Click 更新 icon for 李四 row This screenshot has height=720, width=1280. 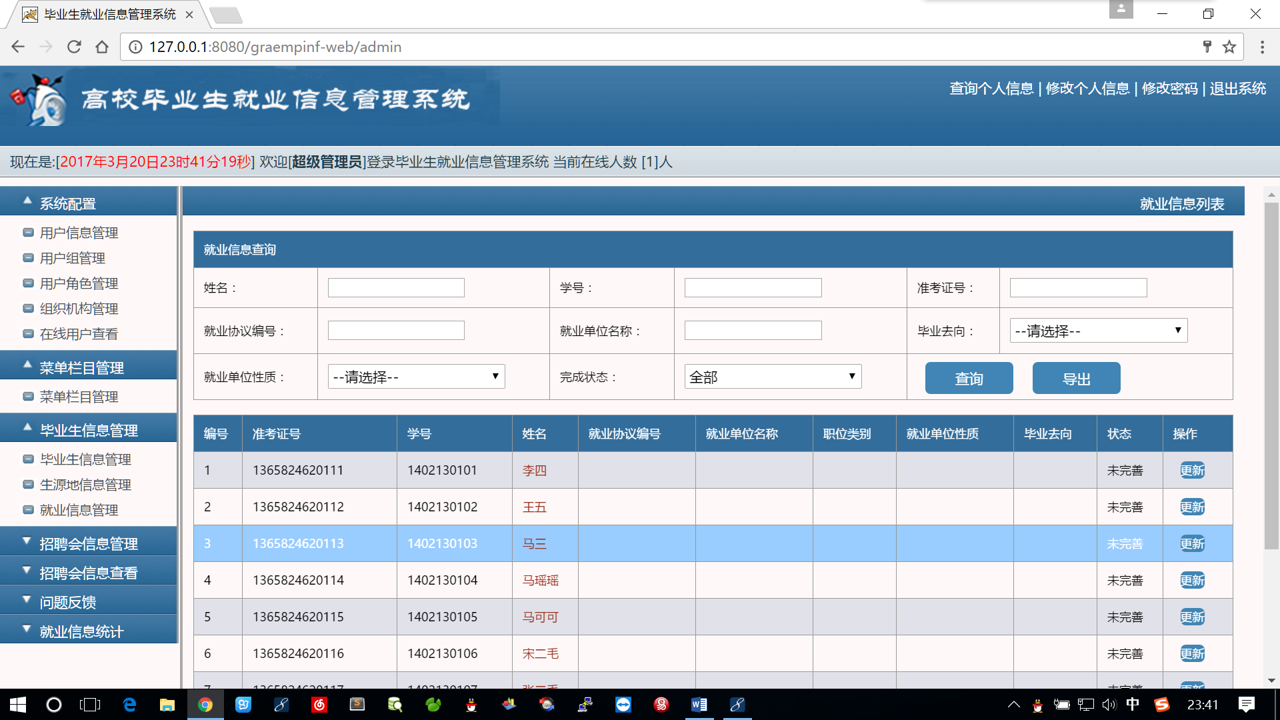click(x=1192, y=470)
